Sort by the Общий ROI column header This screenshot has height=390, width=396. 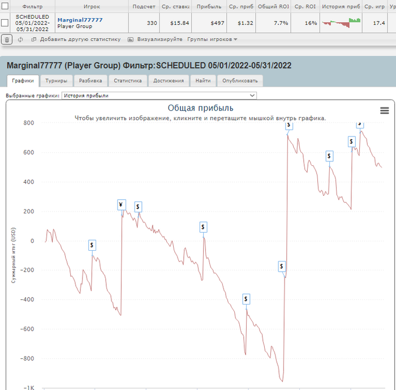tap(273, 7)
